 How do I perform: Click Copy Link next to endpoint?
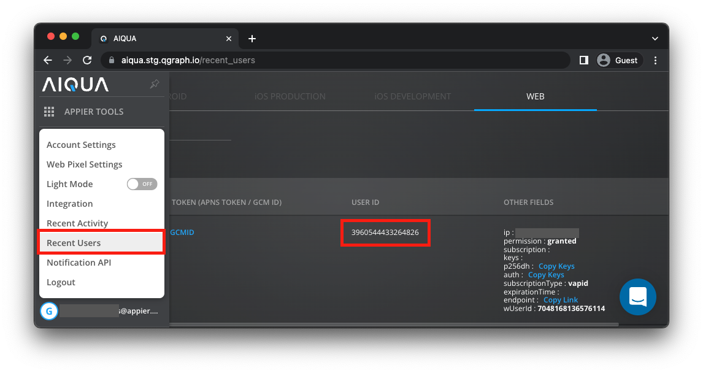click(x=561, y=300)
